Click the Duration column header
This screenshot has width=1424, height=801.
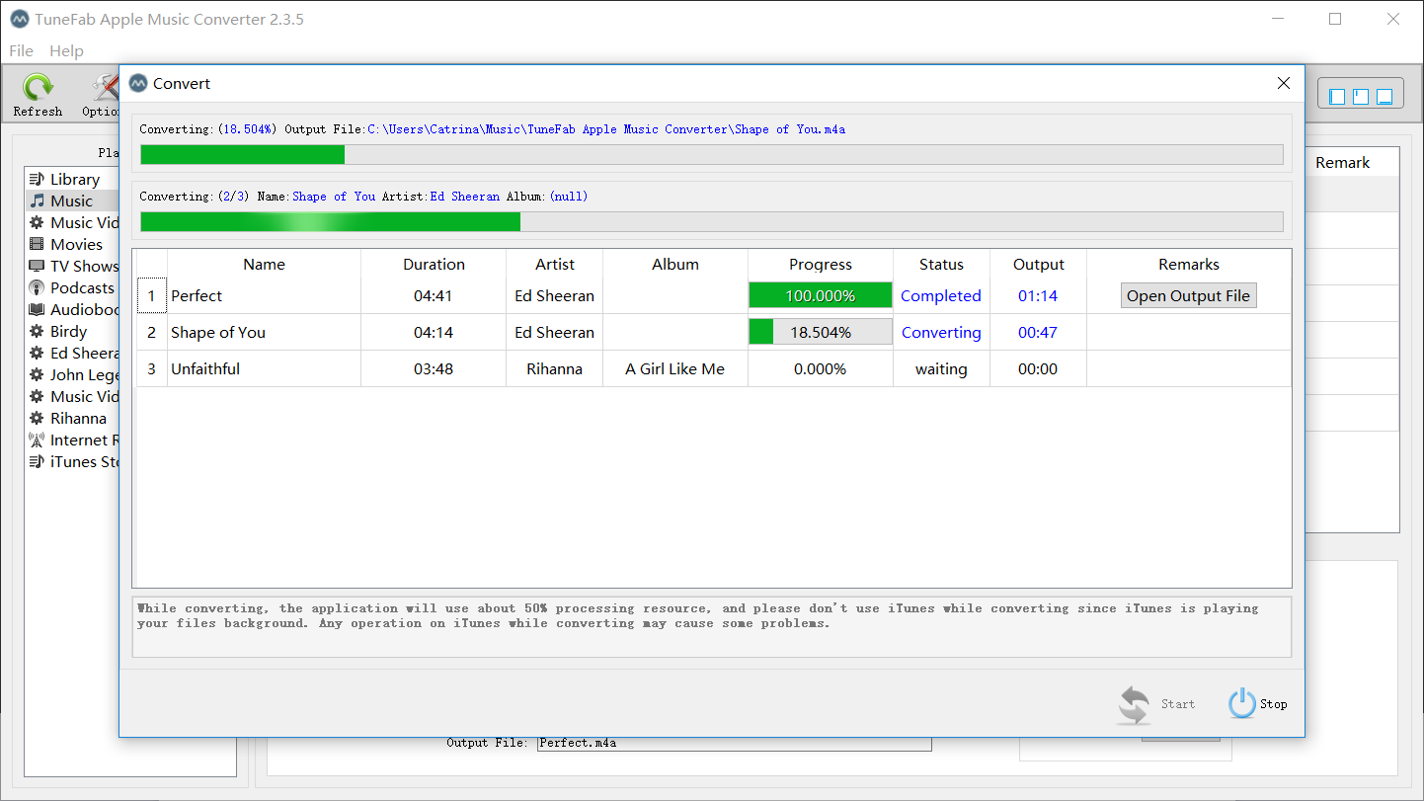click(434, 265)
